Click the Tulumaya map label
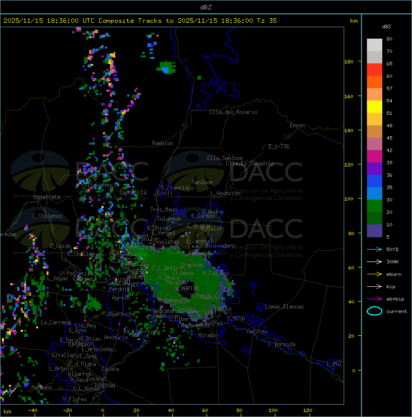Viewport: 412px width, 417px height. (169, 218)
